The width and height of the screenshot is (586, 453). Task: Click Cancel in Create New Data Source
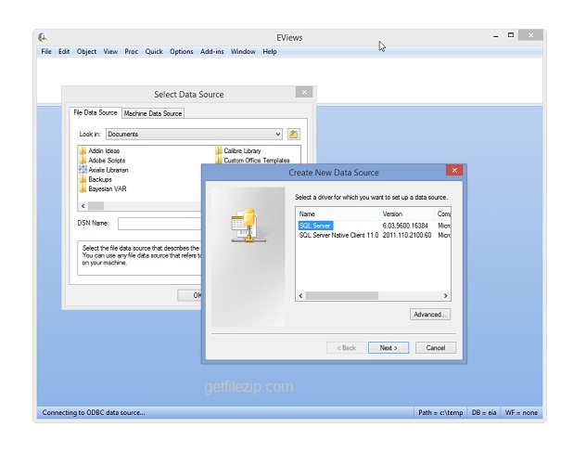tap(436, 348)
